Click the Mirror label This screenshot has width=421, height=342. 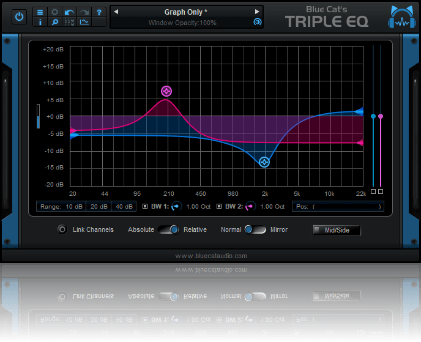tap(279, 230)
